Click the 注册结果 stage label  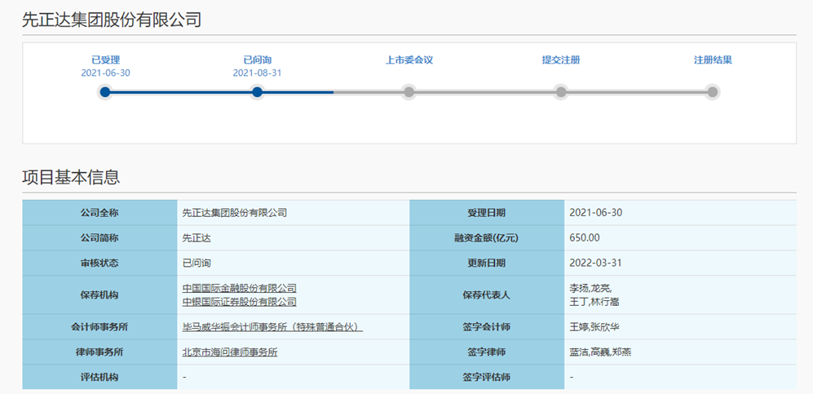(x=713, y=60)
